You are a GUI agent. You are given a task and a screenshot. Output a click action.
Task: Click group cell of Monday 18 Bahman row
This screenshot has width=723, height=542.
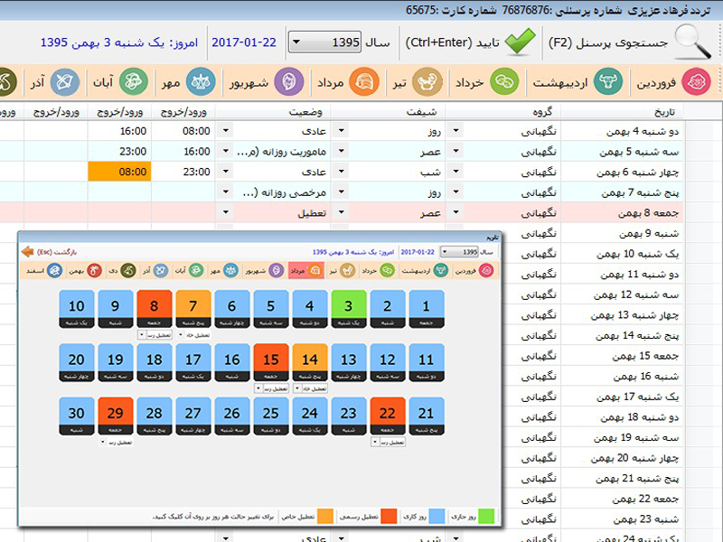531,416
